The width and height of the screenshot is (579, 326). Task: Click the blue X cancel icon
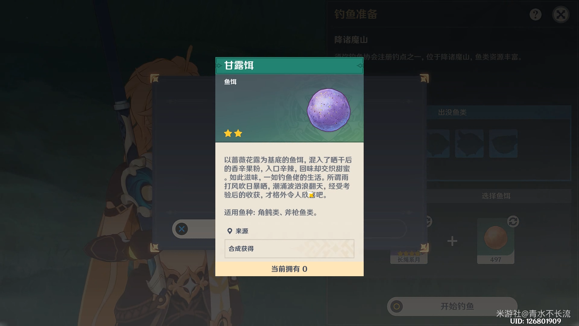click(x=182, y=229)
